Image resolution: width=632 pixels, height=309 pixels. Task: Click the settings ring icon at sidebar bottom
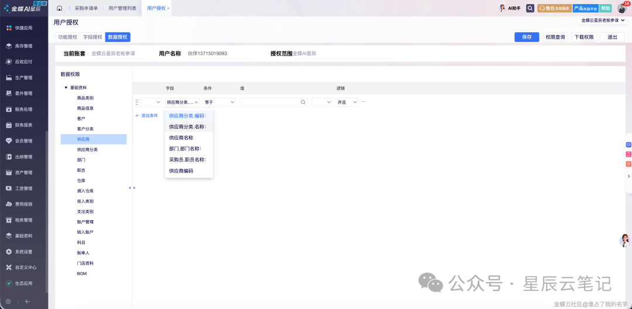click(x=8, y=301)
